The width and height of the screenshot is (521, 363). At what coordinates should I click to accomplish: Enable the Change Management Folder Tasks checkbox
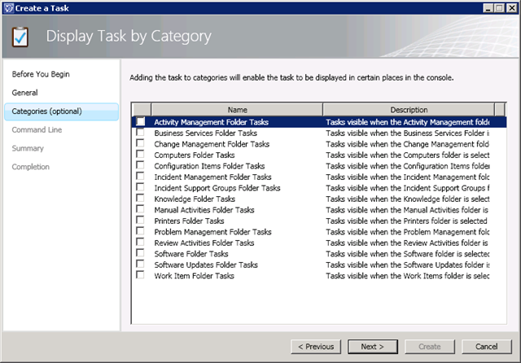tap(141, 144)
